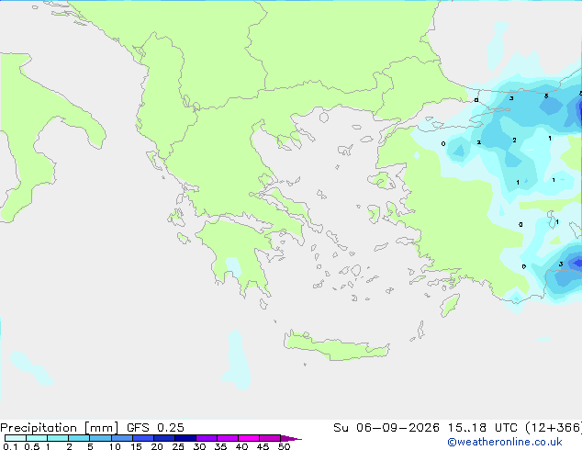Select the '30' legend scale label
The width and height of the screenshot is (582, 450).
pos(199,446)
